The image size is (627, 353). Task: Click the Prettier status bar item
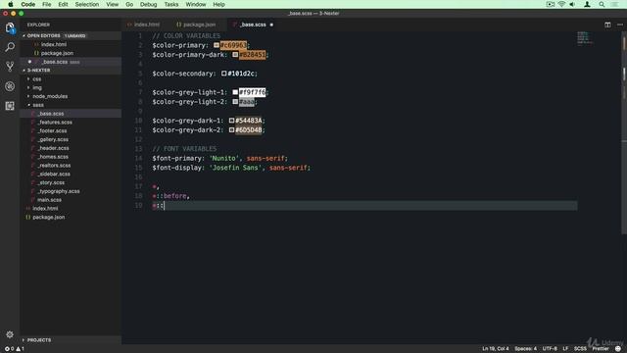[x=601, y=349]
